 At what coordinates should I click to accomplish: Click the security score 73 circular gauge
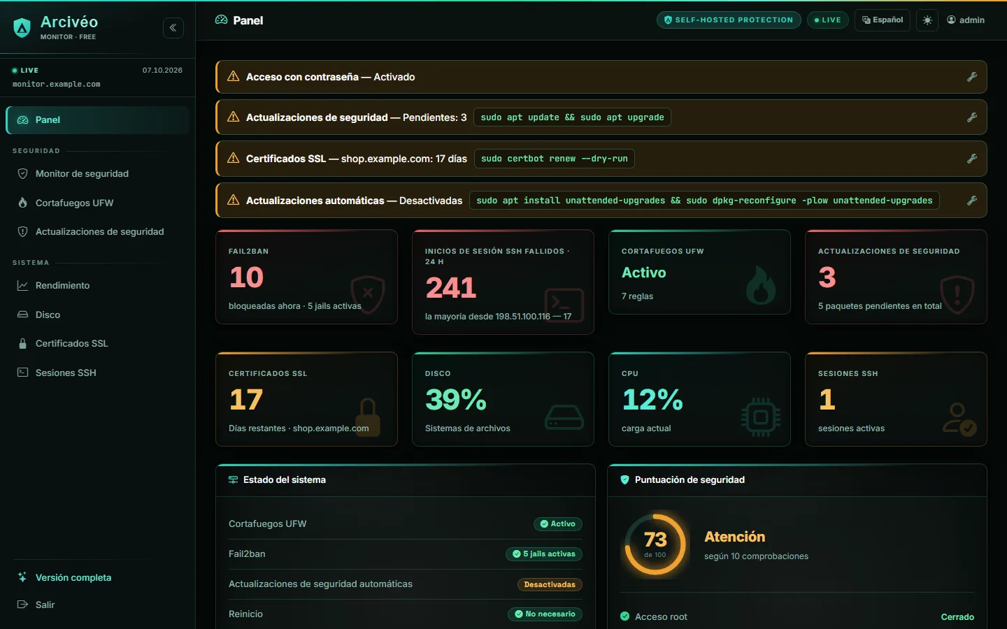[655, 544]
